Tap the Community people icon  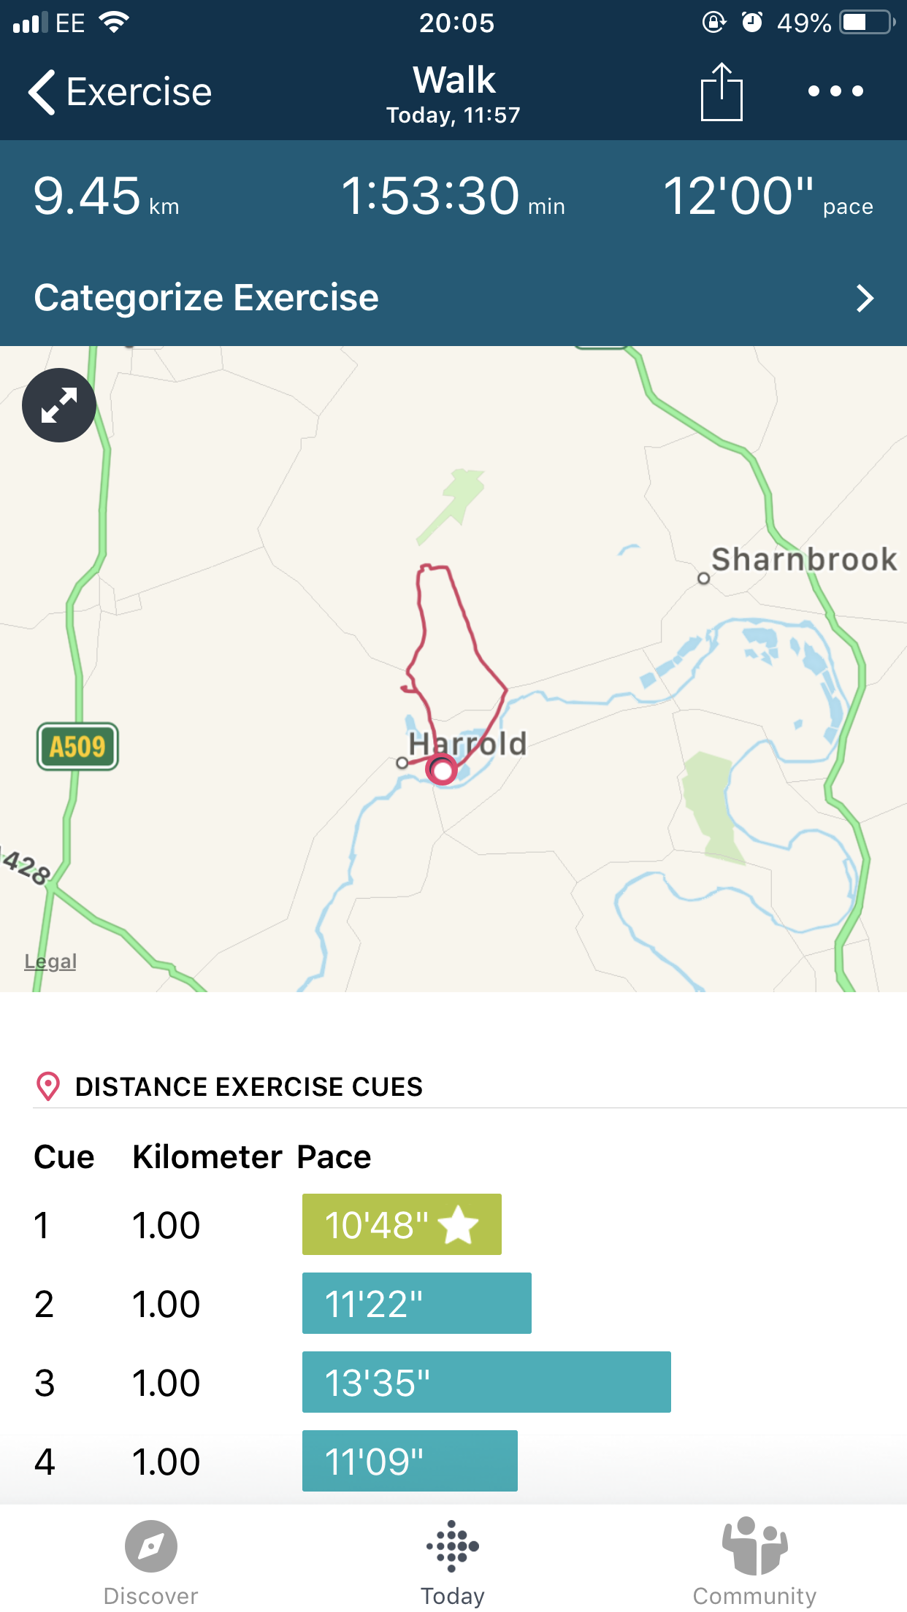(x=754, y=1546)
